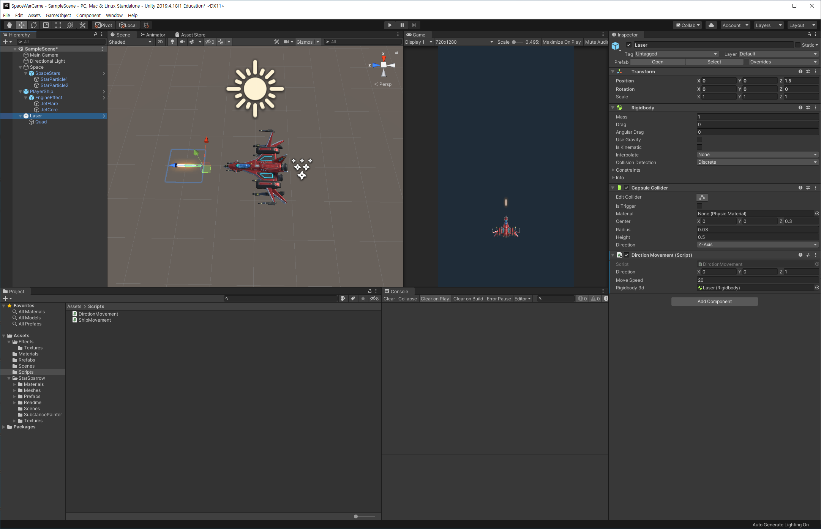Adjust the Game view Scale slider
This screenshot has width=821, height=529.
(514, 42)
